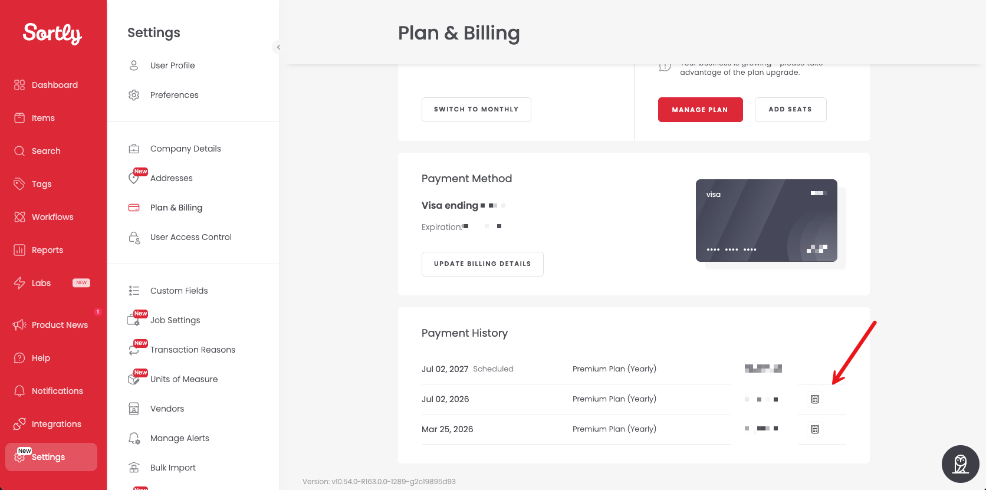The image size is (986, 490).
Task: Open Workflows from the sidebar
Action: [44, 217]
